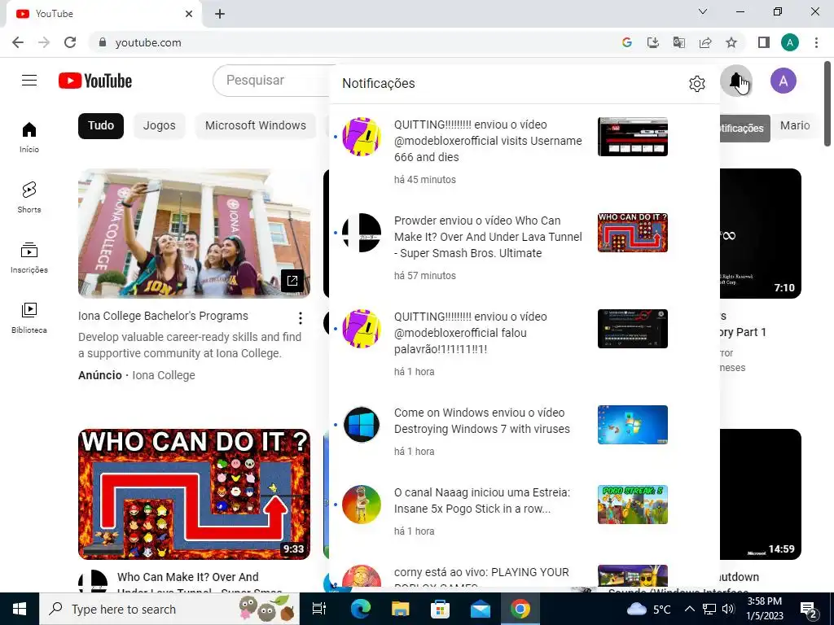Open the tab search chevron

click(x=703, y=11)
